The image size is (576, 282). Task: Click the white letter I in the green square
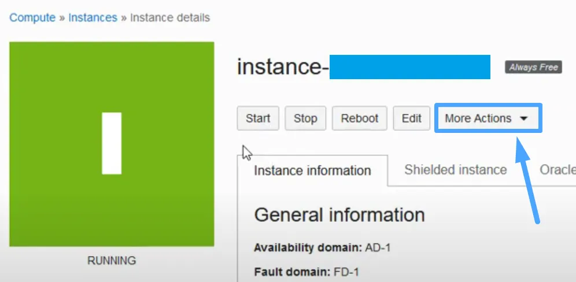[112, 143]
